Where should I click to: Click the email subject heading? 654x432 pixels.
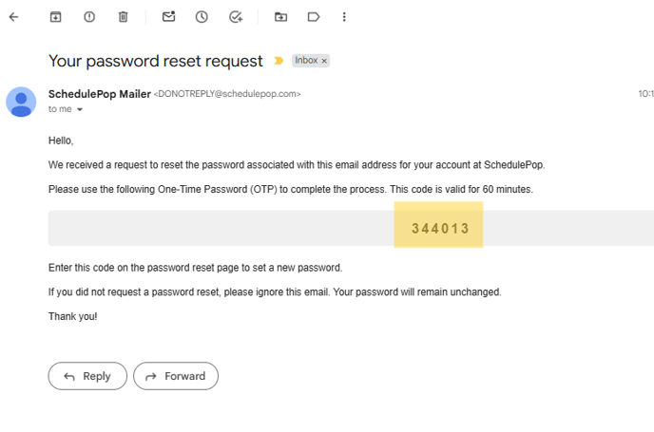tap(156, 61)
